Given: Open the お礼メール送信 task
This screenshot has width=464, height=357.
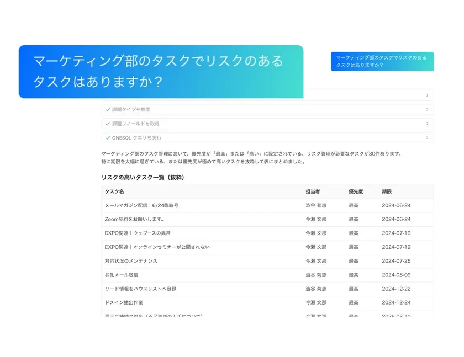Looking at the screenshot, I should point(122,274).
